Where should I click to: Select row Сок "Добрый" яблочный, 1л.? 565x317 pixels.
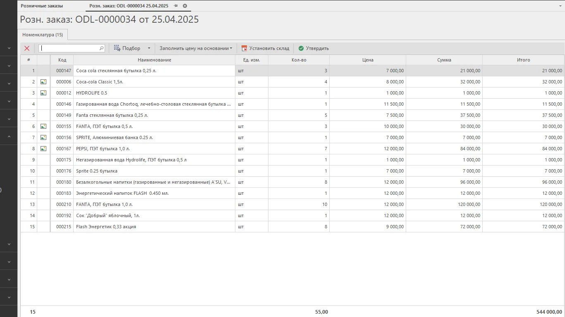coord(153,215)
